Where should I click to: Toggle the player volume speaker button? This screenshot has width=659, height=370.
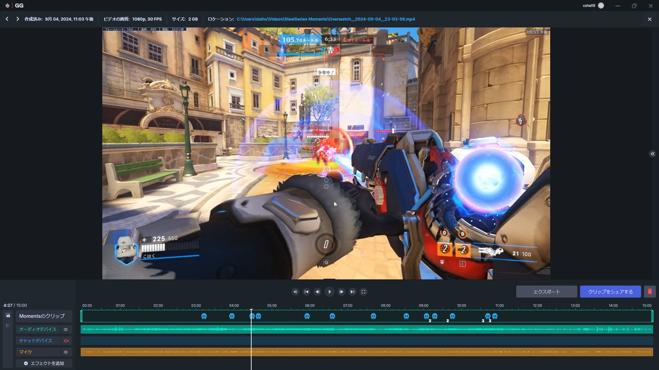(295, 291)
